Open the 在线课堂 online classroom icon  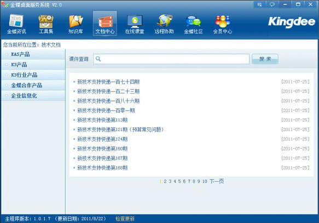(135, 24)
